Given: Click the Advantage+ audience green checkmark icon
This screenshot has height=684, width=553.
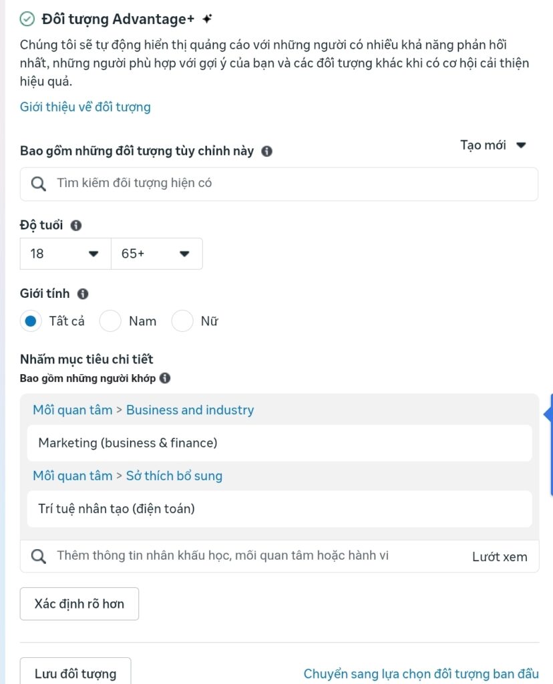Looking at the screenshot, I should coord(27,19).
